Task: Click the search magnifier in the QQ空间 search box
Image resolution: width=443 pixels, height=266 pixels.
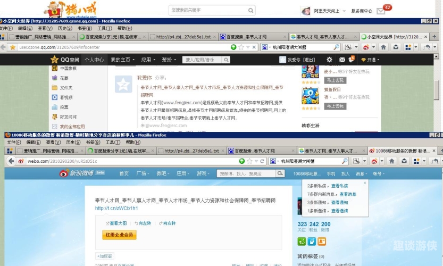Action: 226,60
